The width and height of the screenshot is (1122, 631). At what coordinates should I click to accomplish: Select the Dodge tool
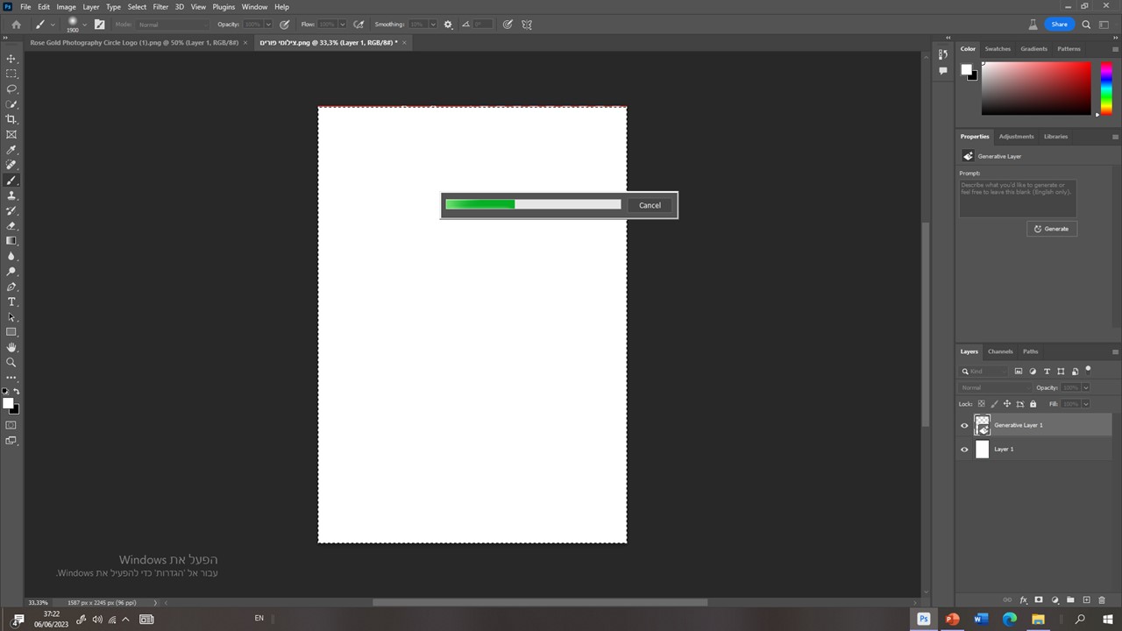11,272
